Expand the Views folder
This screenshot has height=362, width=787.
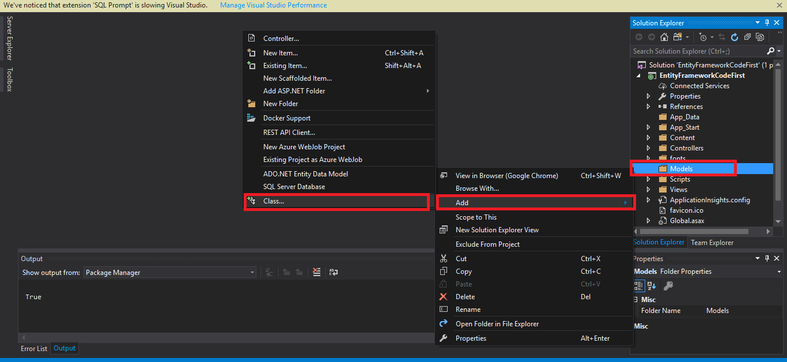648,189
